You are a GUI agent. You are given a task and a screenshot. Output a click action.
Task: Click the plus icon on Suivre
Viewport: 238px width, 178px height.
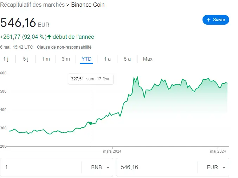(208, 20)
